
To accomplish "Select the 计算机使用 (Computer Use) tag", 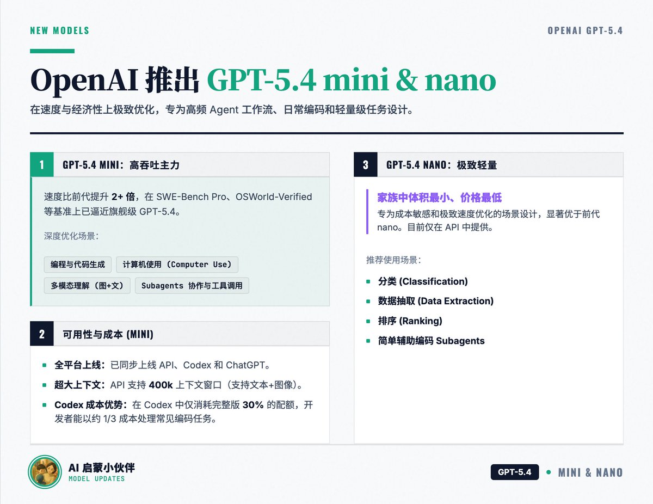I will [177, 265].
